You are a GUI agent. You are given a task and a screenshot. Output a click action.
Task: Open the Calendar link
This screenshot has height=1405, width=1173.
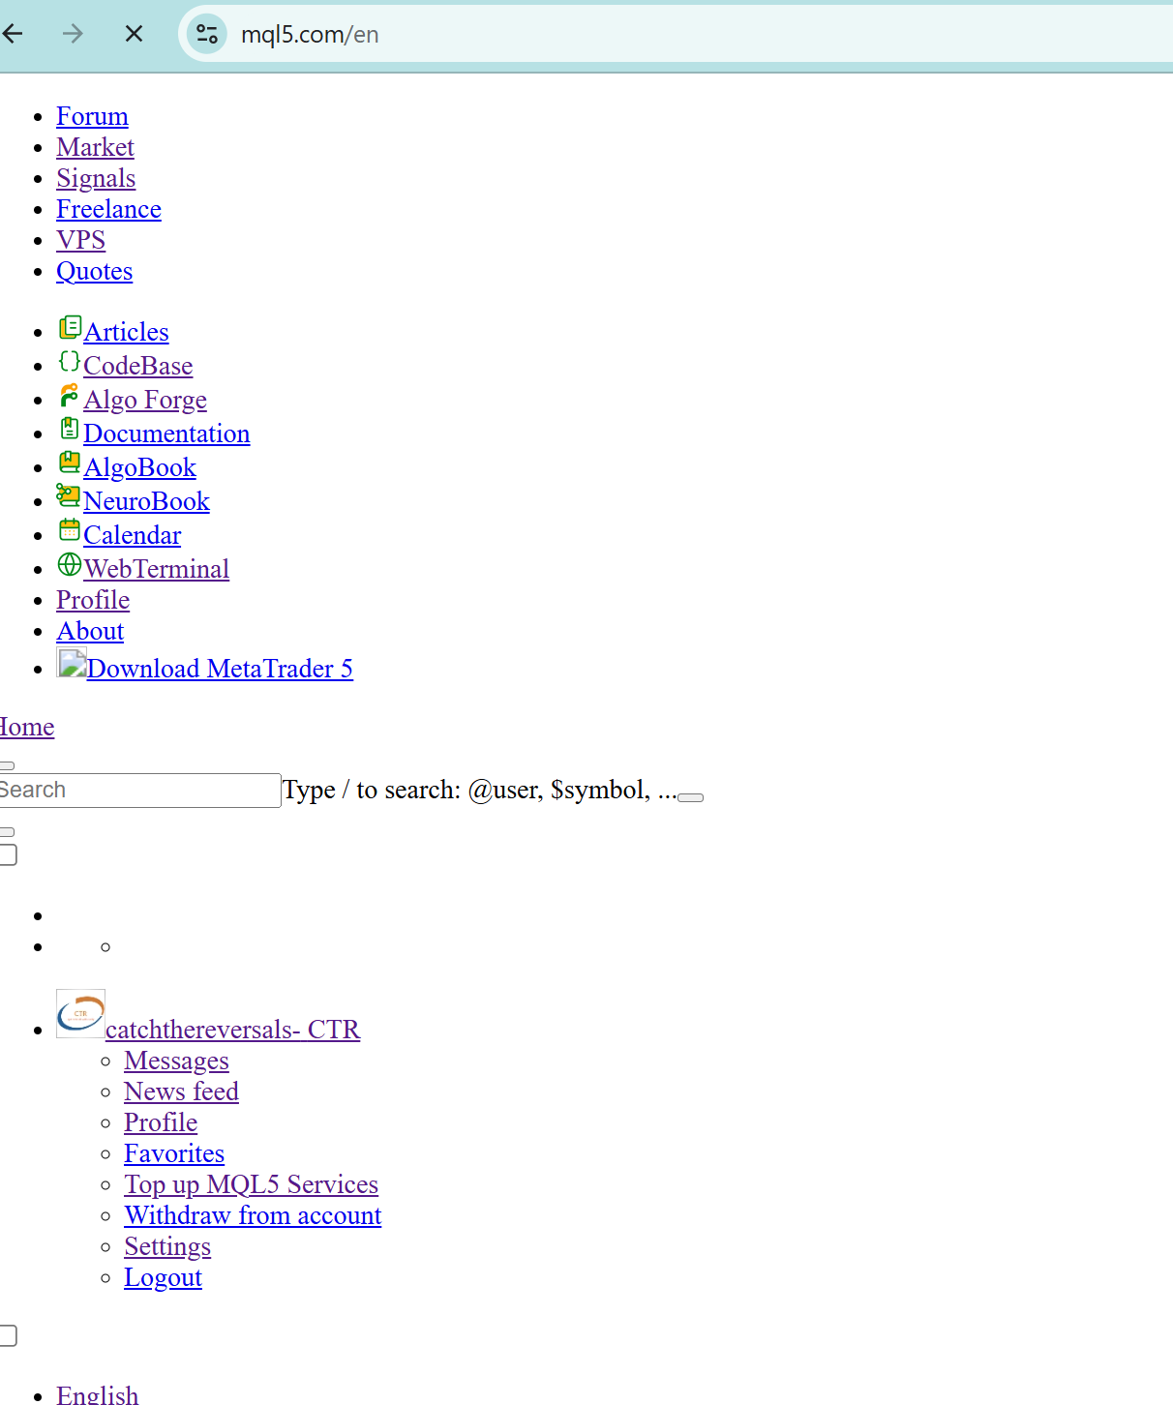coord(132,535)
